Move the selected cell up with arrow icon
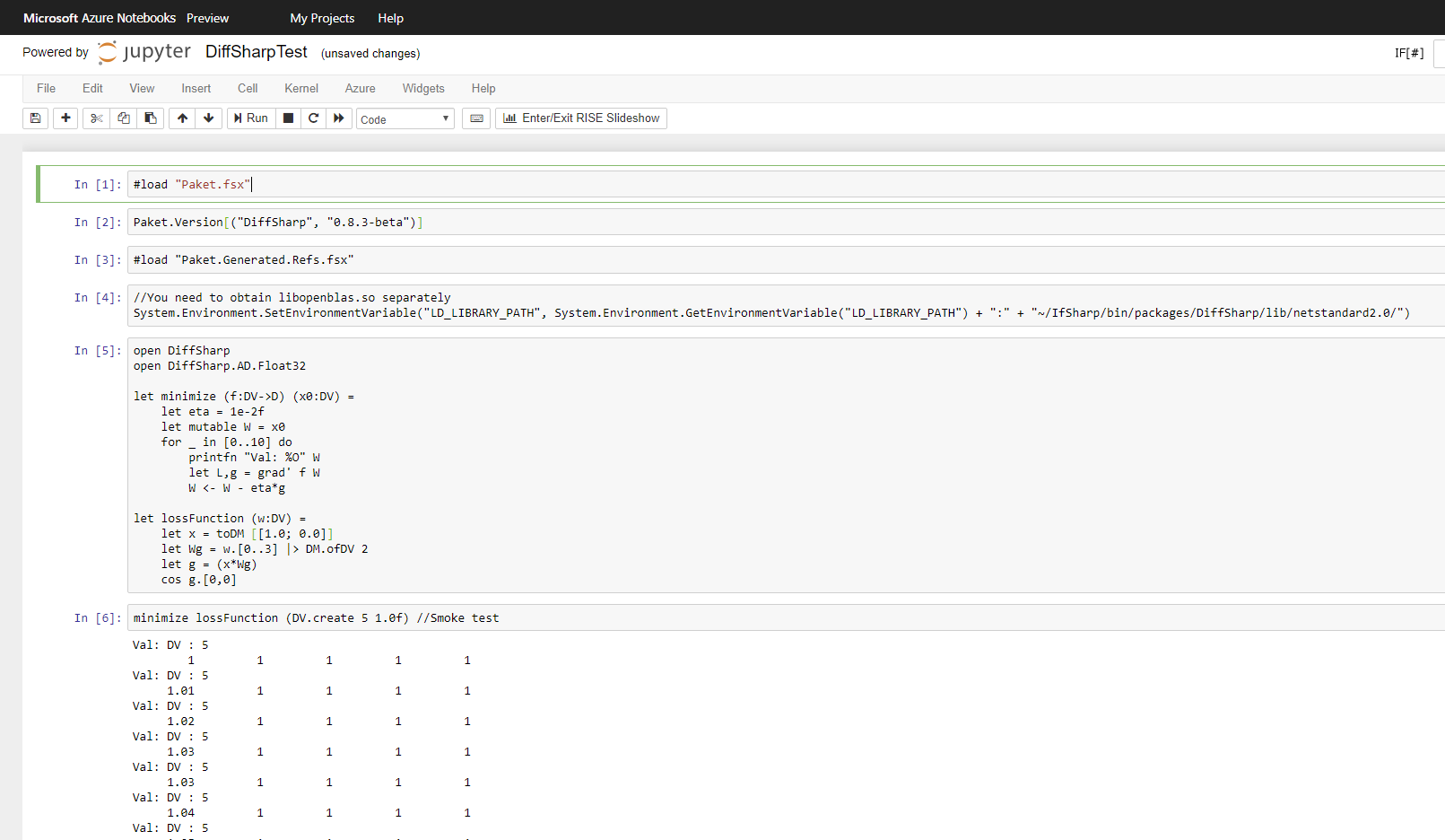The height and width of the screenshot is (840, 1445). [181, 118]
